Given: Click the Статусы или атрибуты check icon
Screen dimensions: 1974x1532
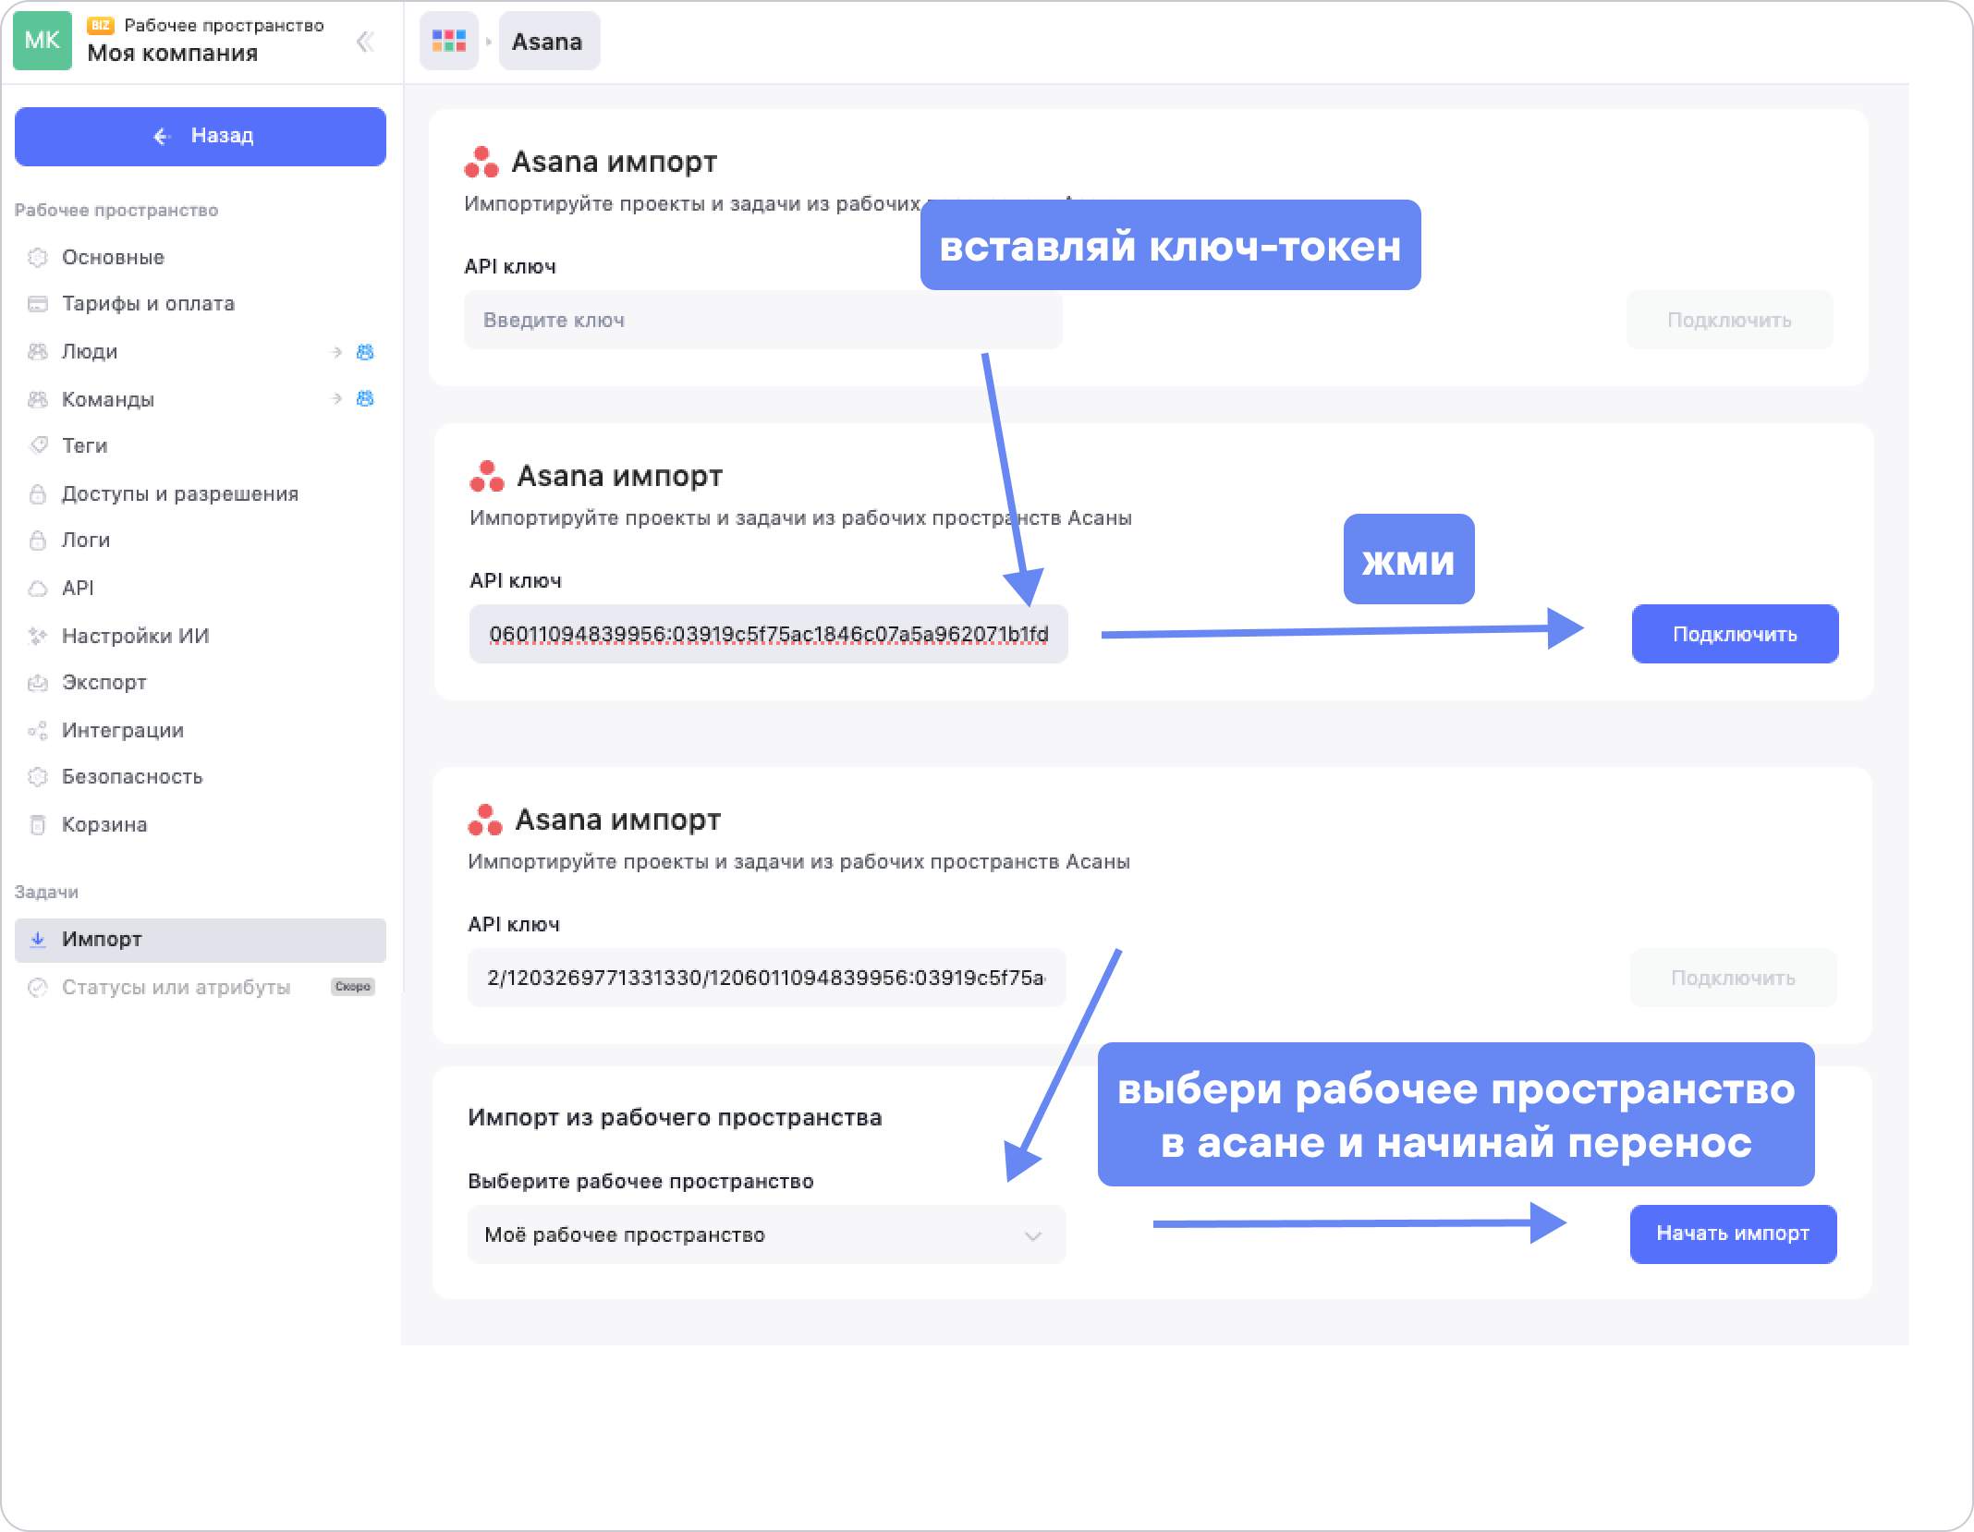Looking at the screenshot, I should click(37, 987).
